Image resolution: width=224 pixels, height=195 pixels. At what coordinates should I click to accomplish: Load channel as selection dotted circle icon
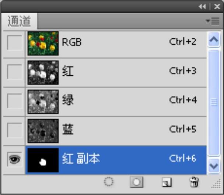[x=109, y=182]
